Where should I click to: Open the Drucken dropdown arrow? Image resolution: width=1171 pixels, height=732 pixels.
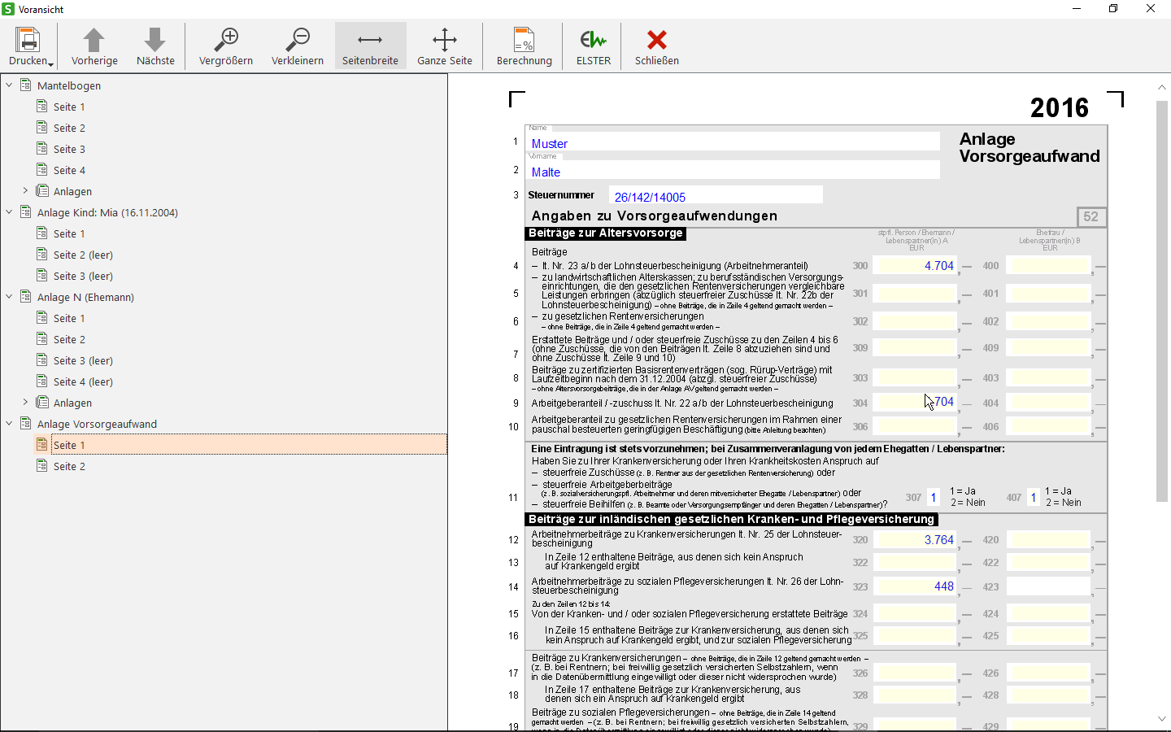tap(51, 63)
